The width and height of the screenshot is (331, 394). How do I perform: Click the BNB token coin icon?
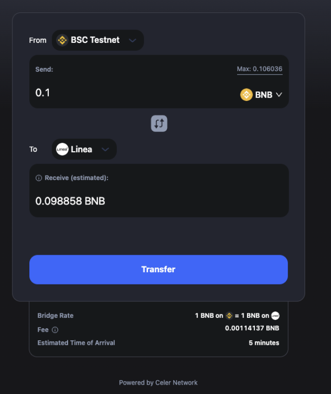(246, 95)
